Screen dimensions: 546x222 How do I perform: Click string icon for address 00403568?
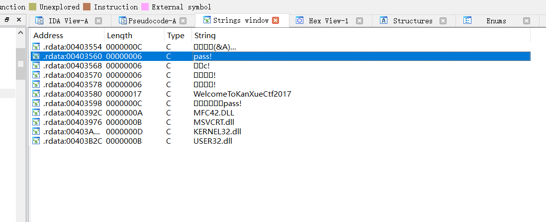pos(36,65)
